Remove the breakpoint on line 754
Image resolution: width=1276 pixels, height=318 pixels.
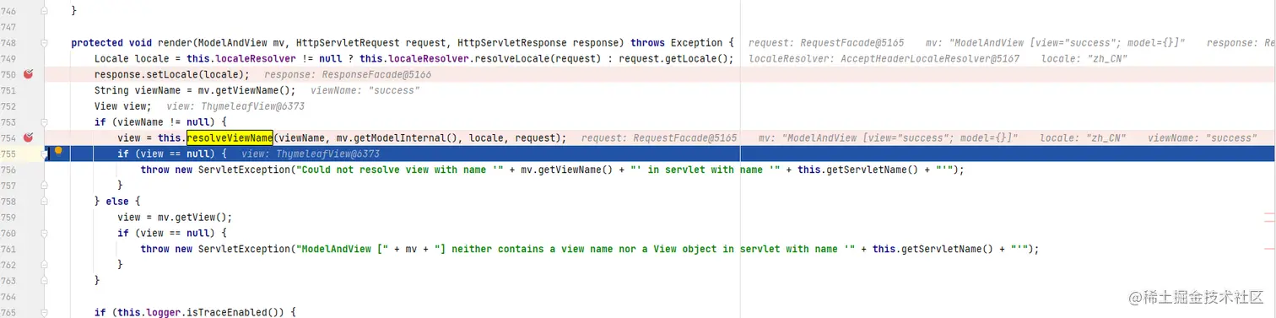coord(28,137)
